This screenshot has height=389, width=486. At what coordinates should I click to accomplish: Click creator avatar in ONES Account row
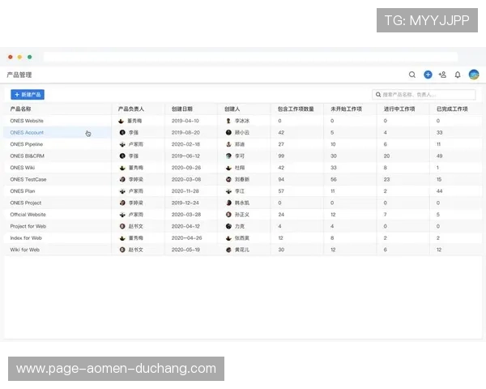(x=228, y=132)
